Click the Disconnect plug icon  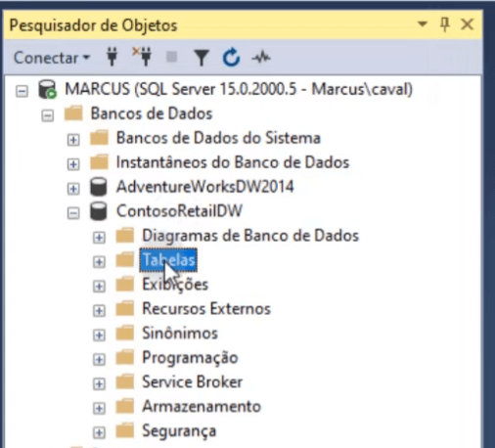pos(142,57)
